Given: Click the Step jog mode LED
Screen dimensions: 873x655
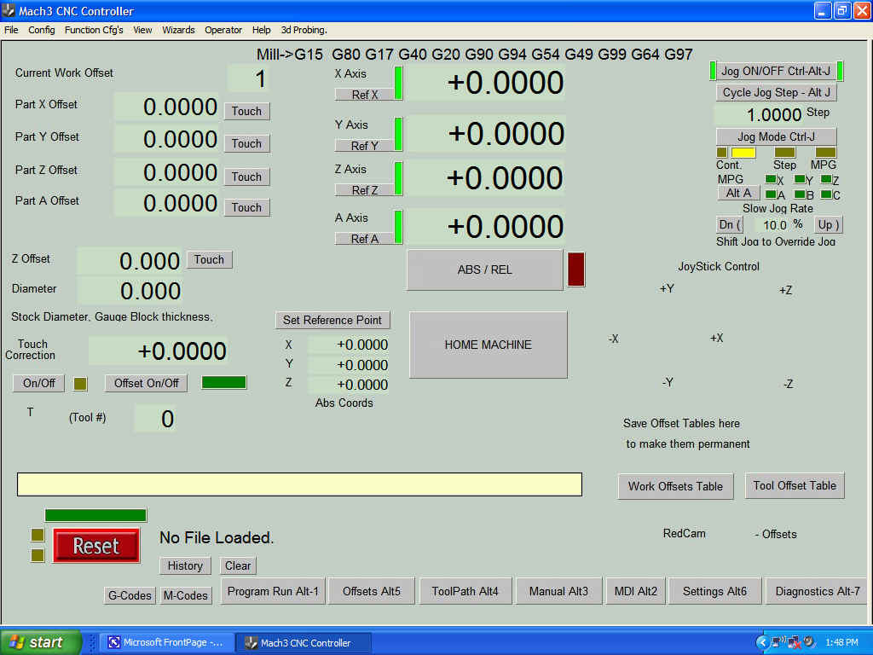Looking at the screenshot, I should [784, 152].
